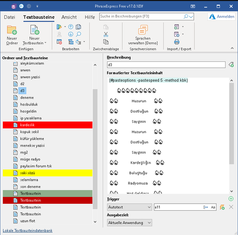Go back with the title bar back arrow
This screenshot has height=235, width=238.
point(21,6)
